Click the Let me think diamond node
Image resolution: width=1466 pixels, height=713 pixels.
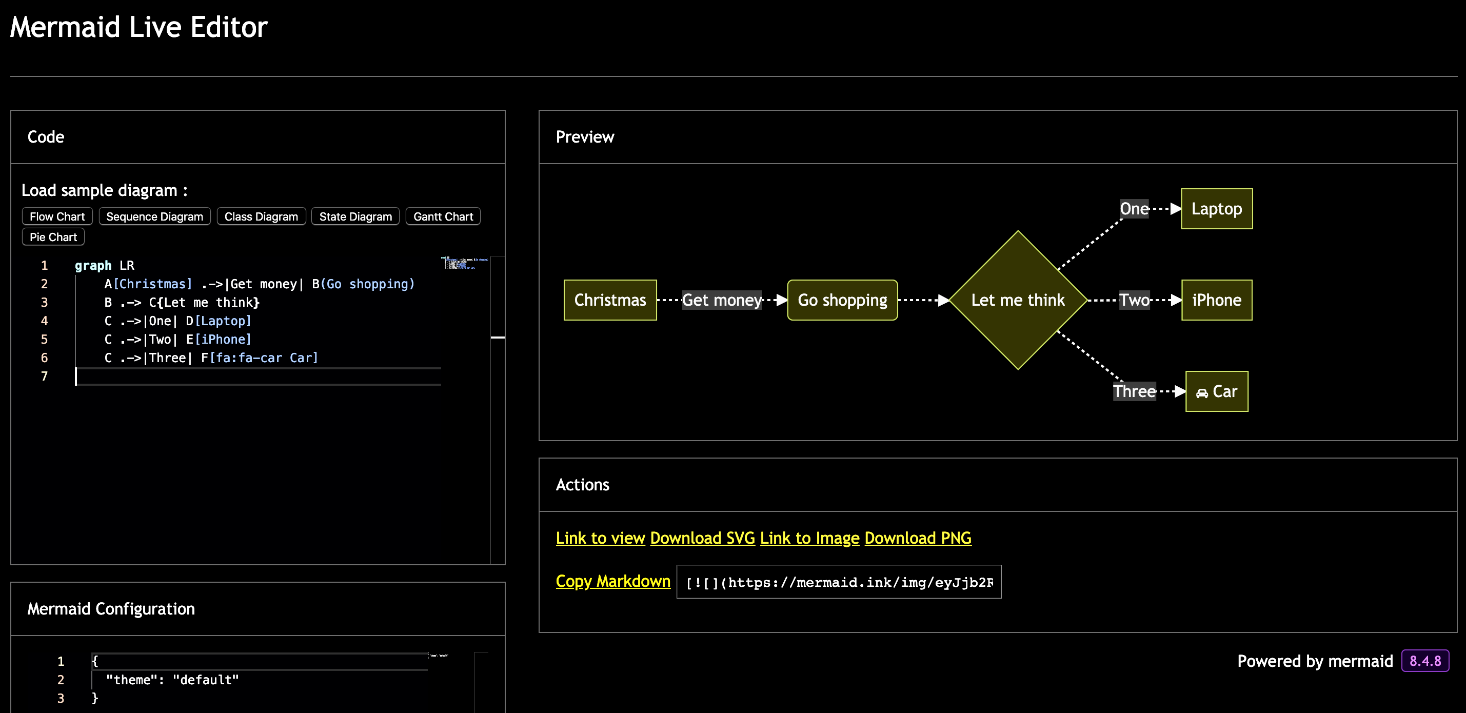point(1018,300)
